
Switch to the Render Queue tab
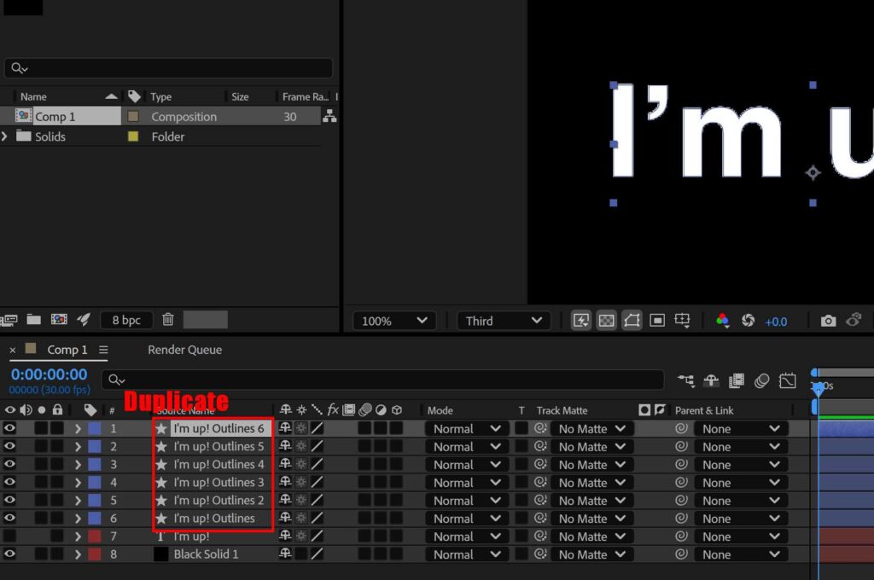(x=184, y=350)
